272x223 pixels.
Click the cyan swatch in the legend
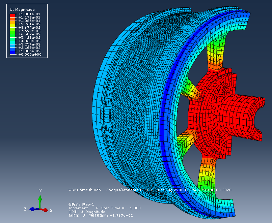point(12,42)
